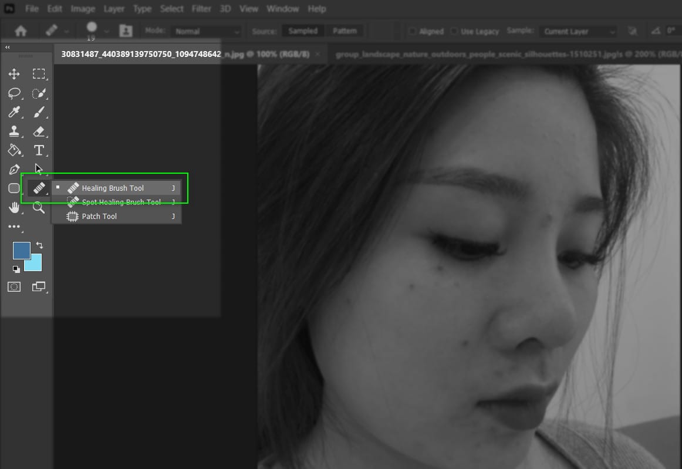Viewport: 682px width, 469px height.
Task: Open the Sample Current Layer dropdown
Action: point(578,31)
